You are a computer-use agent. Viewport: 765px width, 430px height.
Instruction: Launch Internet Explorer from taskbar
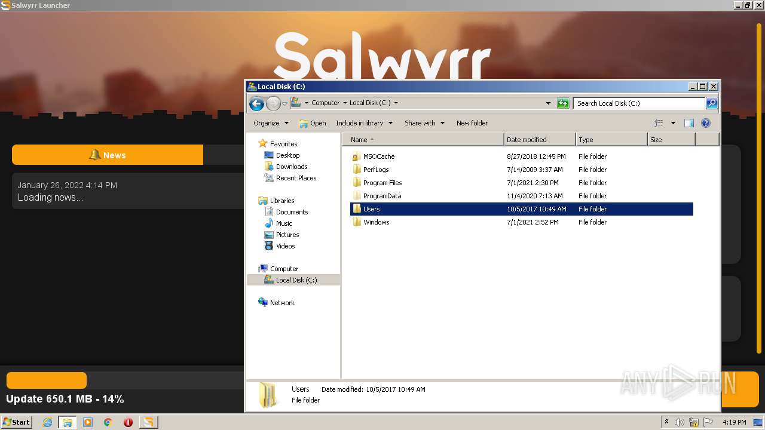pos(47,422)
